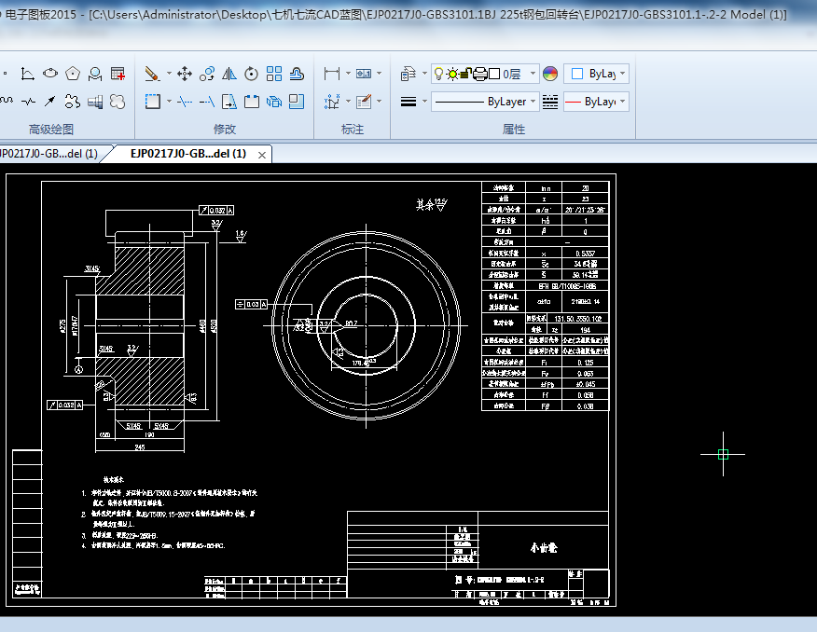Click the Move tool four-arrow icon
Viewport: 817px width, 632px height.
185,73
